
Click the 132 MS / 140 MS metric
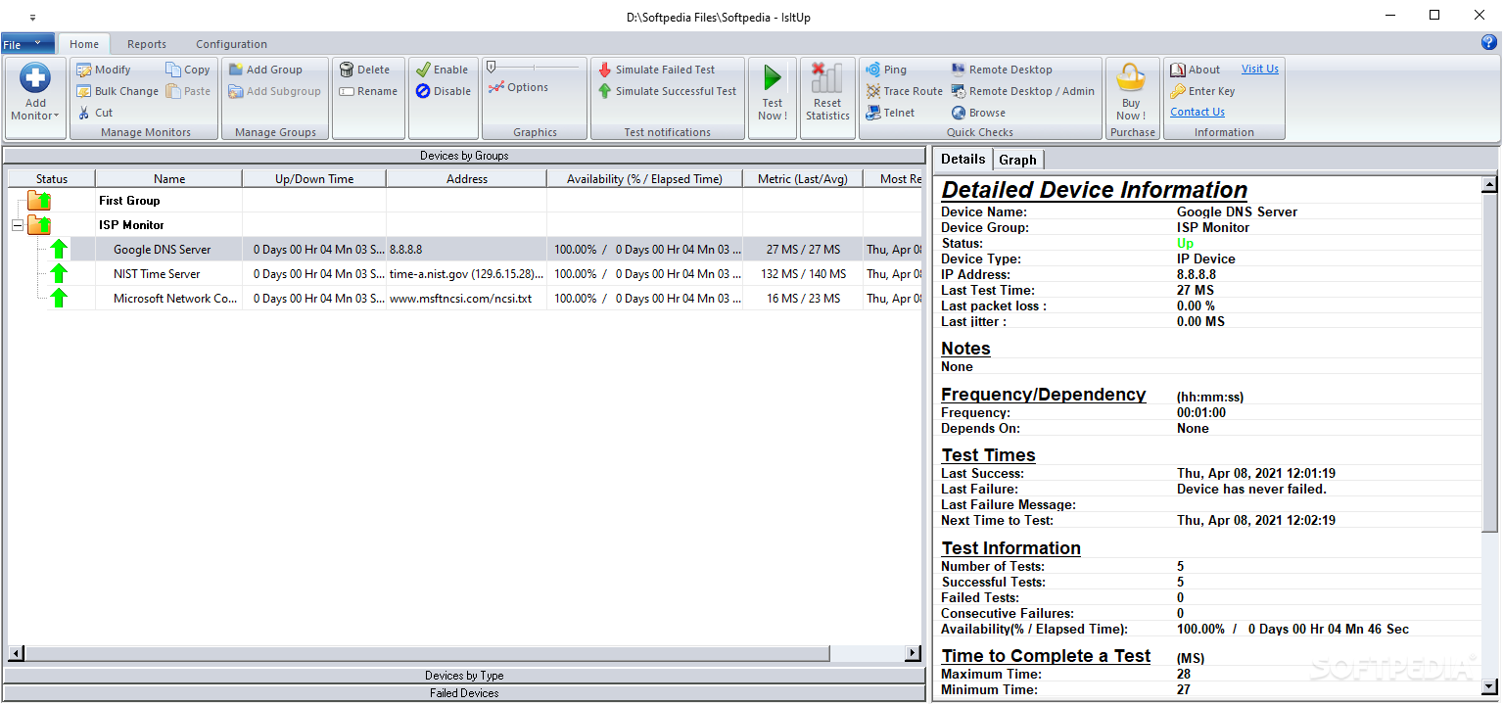tap(803, 274)
